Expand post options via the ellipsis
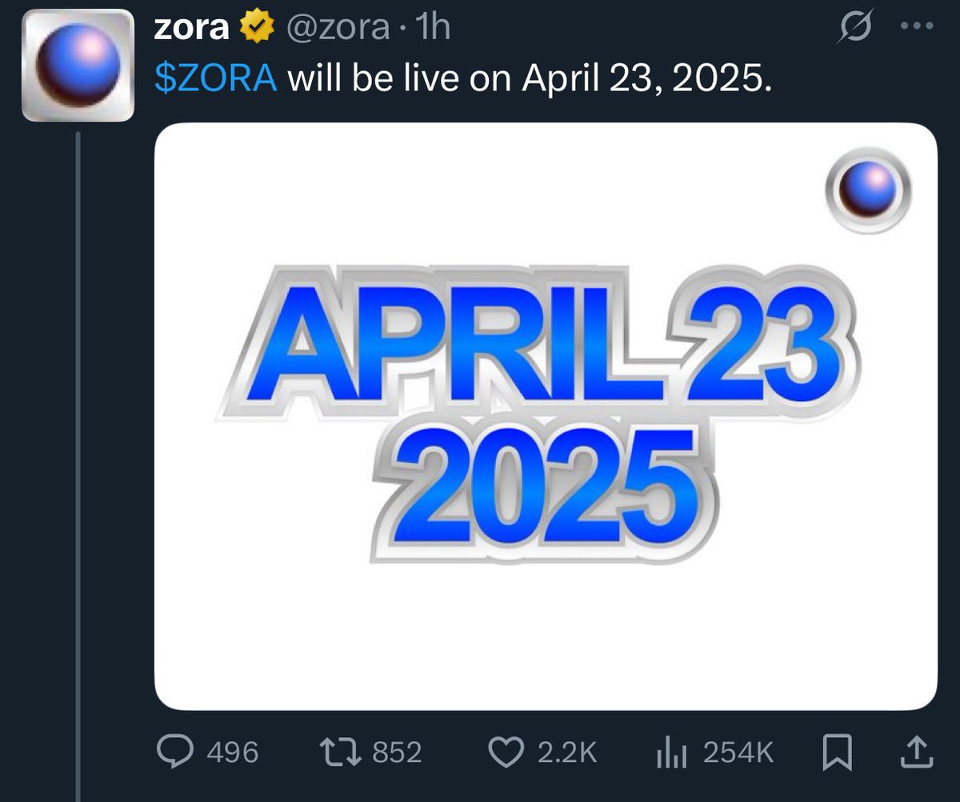Screen dimensions: 960x802 [916, 24]
